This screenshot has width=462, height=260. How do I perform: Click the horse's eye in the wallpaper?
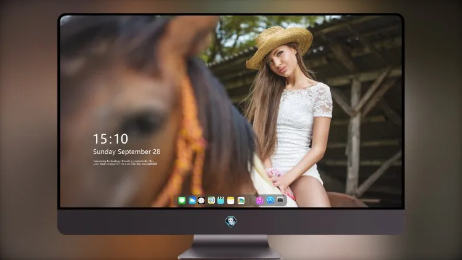(x=142, y=123)
